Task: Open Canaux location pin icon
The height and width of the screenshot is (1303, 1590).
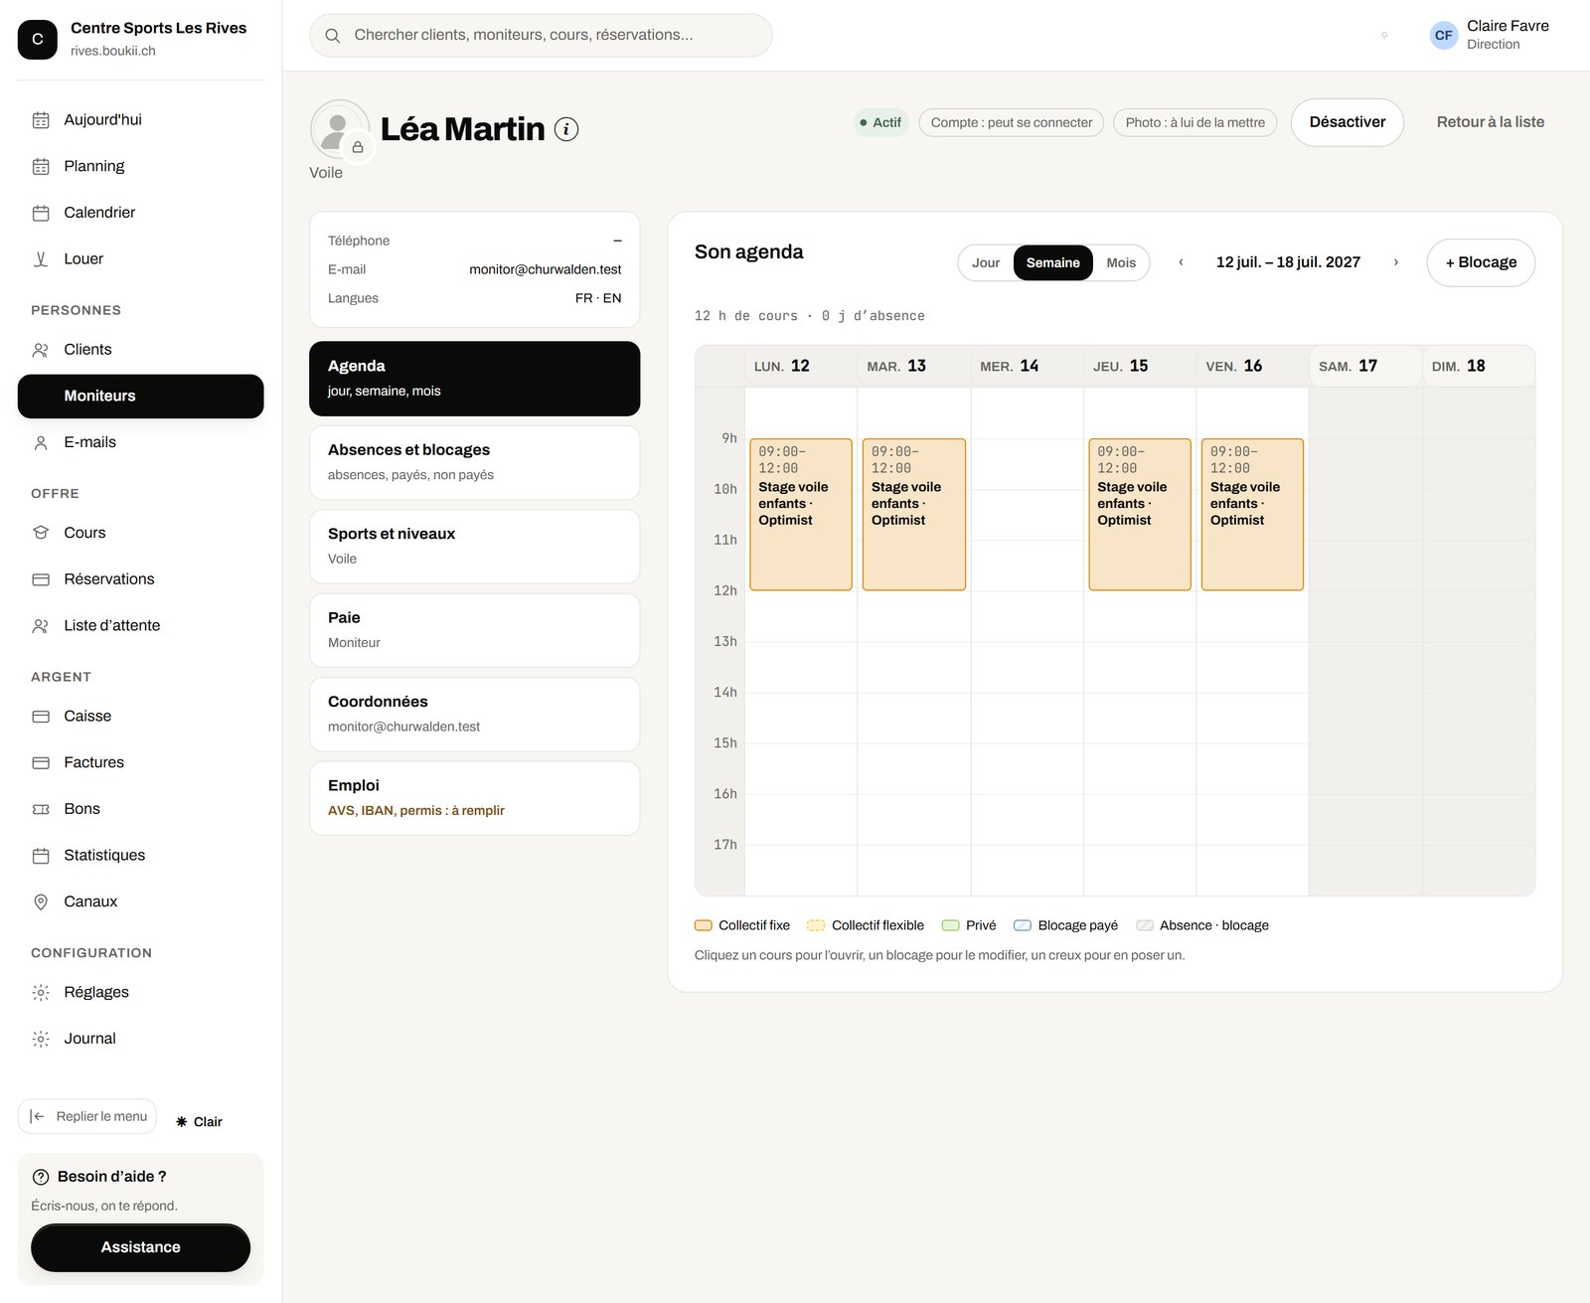Action: [x=41, y=901]
